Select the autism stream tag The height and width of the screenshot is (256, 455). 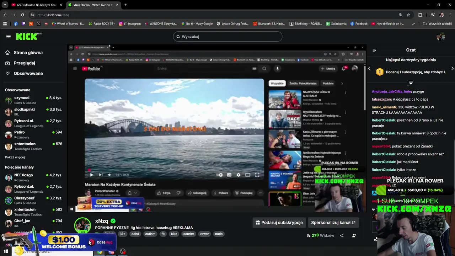(x=150, y=234)
